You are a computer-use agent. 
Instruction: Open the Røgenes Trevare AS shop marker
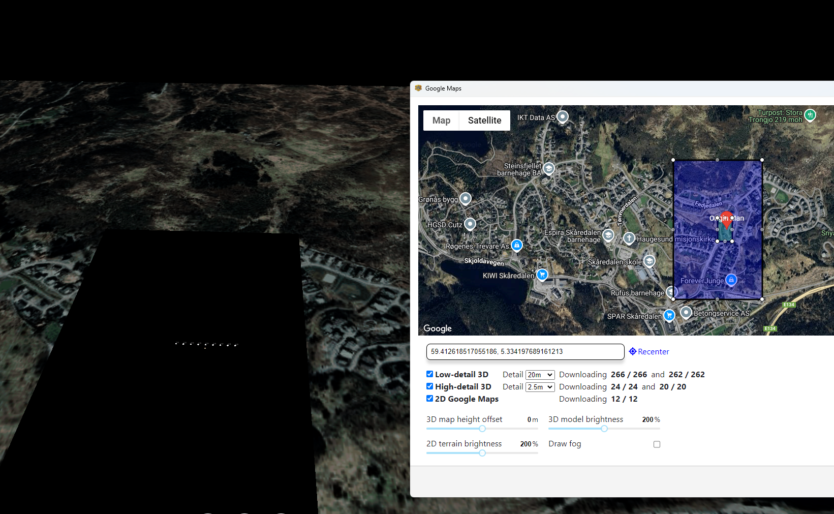pyautogui.click(x=517, y=246)
